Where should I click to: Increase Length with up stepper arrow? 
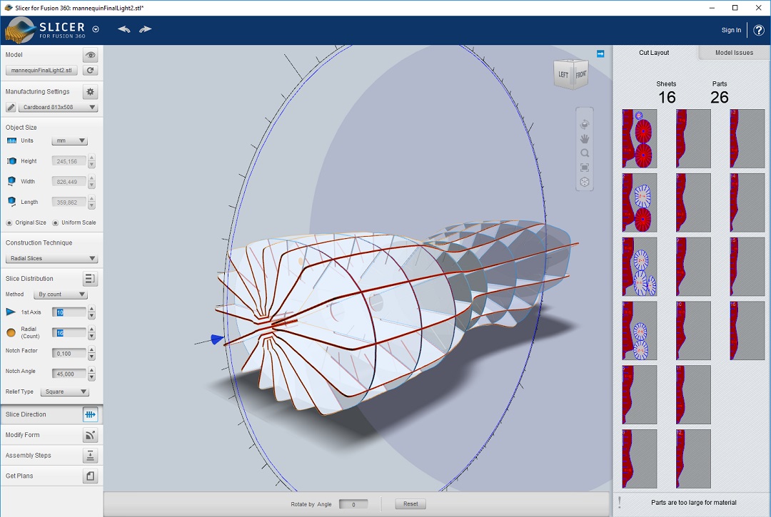coord(91,199)
